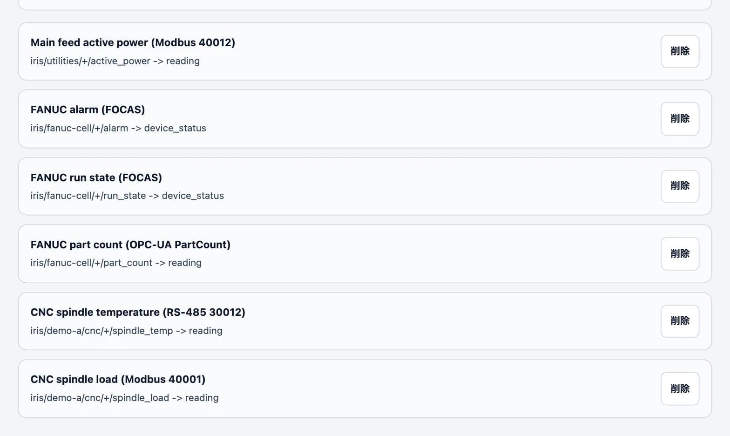Select the Main feed active power title
This screenshot has width=730, height=436.
pos(133,42)
